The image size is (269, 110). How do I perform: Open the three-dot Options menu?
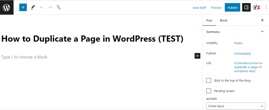coord(266,8)
